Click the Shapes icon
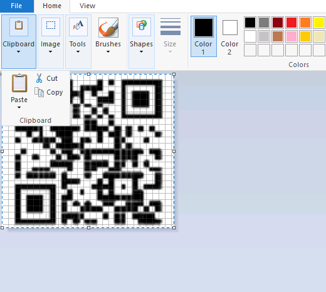Image resolution: width=326 pixels, height=292 pixels. click(x=142, y=25)
